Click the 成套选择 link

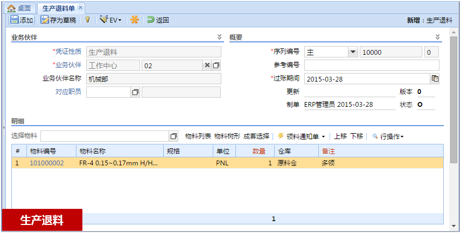coord(256,136)
